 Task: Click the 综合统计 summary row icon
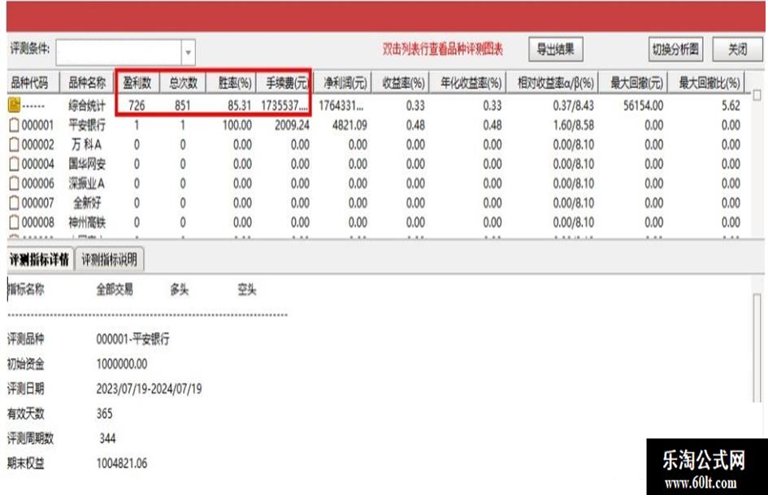coord(14,105)
